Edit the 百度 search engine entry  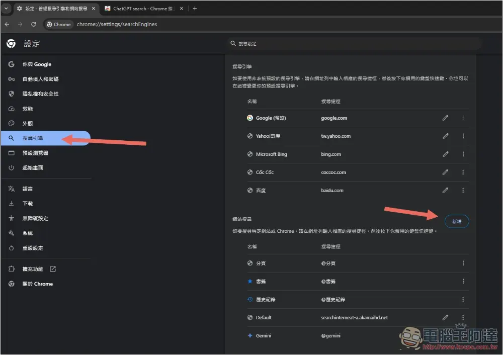(x=445, y=190)
